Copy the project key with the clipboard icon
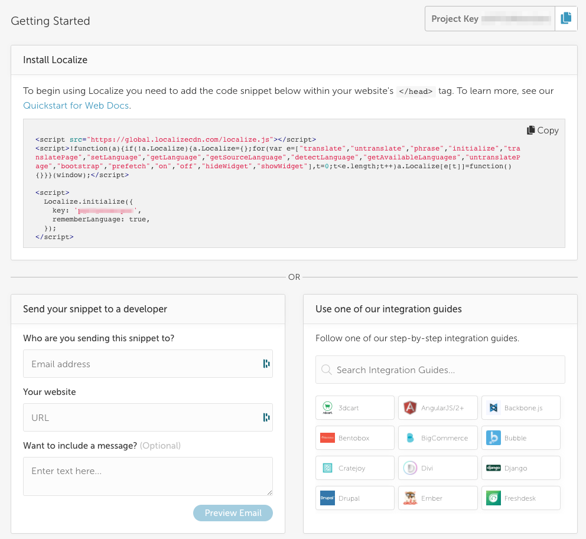586x539 pixels. point(566,18)
